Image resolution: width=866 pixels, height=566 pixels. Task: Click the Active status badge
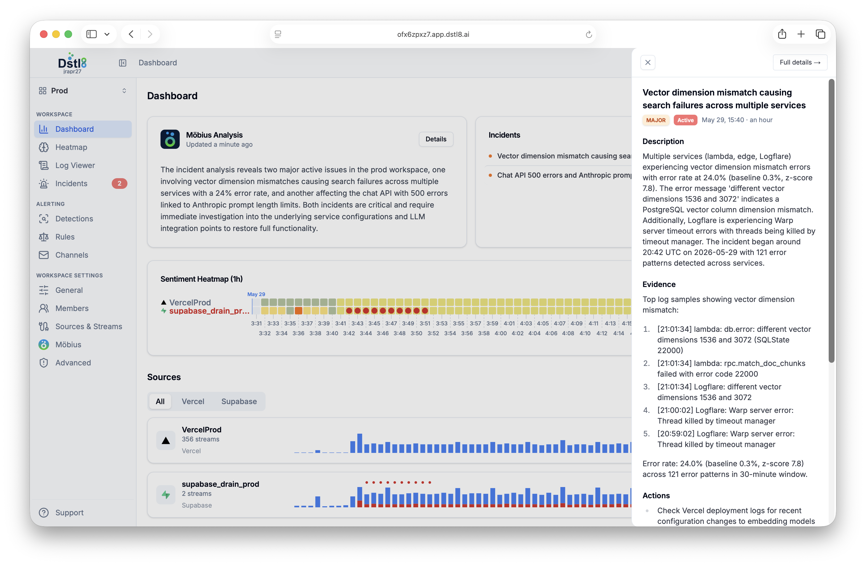coord(685,120)
